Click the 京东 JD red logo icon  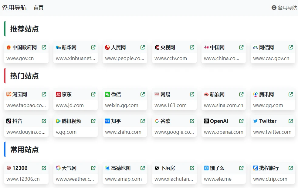point(58,94)
